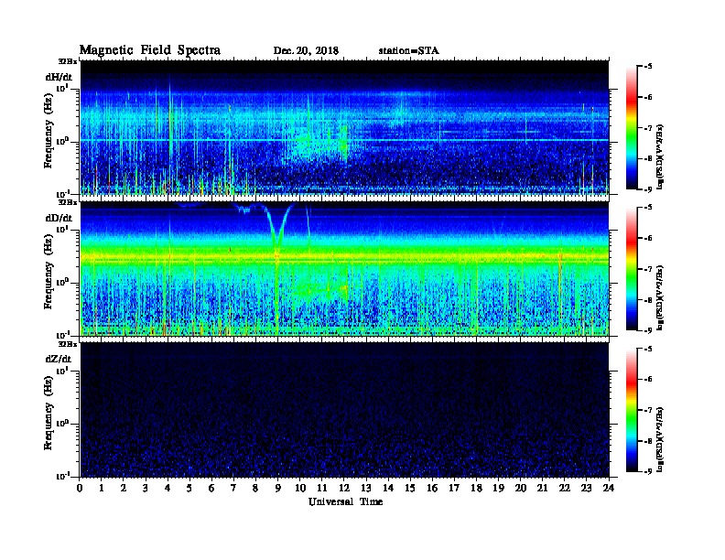This screenshot has height=560, width=725.
Task: Click the date text "Dec. 20, 2018"
Action: (x=306, y=51)
